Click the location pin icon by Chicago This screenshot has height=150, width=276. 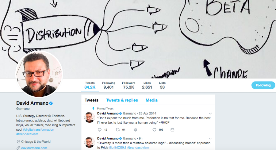pyautogui.click(x=18, y=141)
